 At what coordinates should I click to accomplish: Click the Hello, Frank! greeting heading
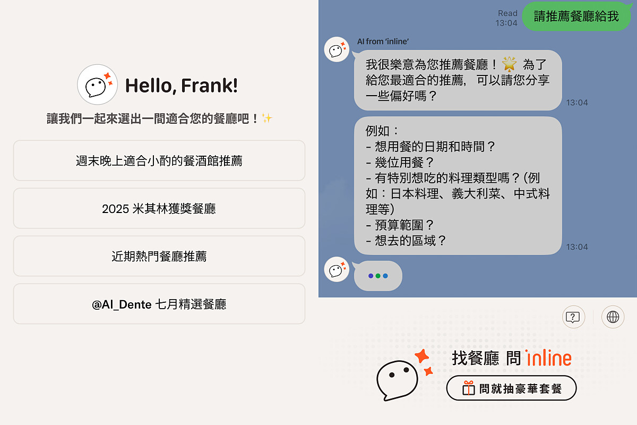[181, 85]
